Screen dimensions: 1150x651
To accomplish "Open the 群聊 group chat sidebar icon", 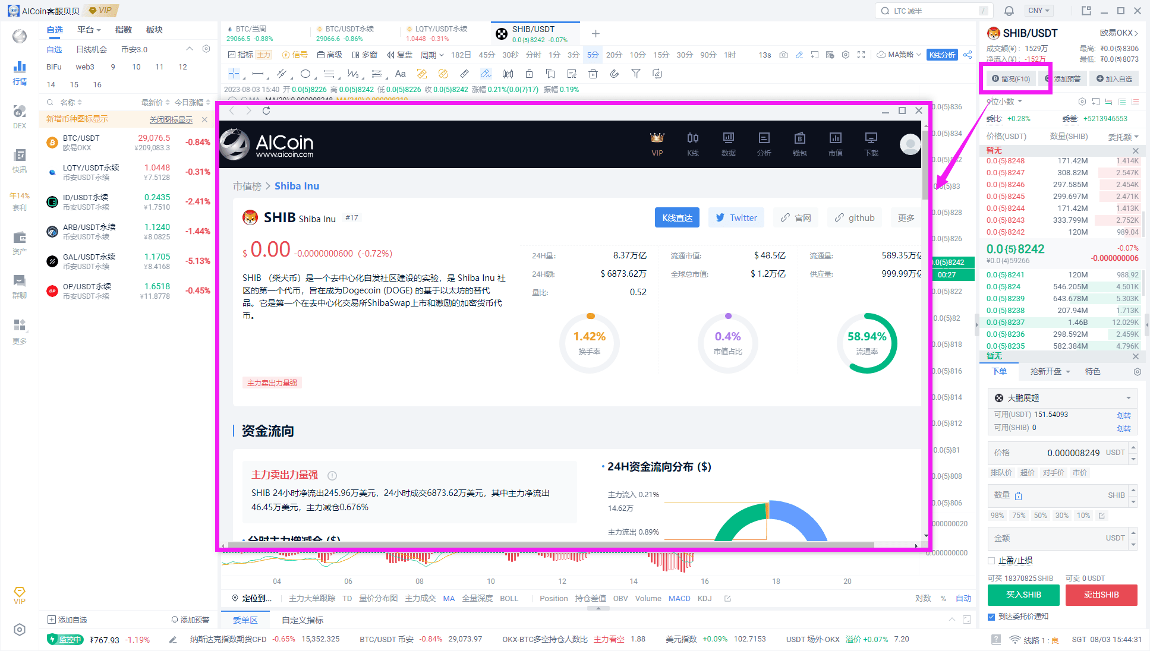I will coord(20,286).
